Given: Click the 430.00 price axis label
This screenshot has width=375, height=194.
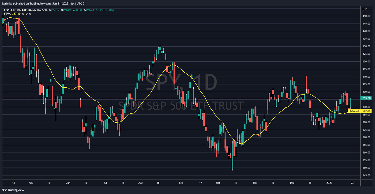Looking at the screenshot, I should pyautogui.click(x=366, y=46).
